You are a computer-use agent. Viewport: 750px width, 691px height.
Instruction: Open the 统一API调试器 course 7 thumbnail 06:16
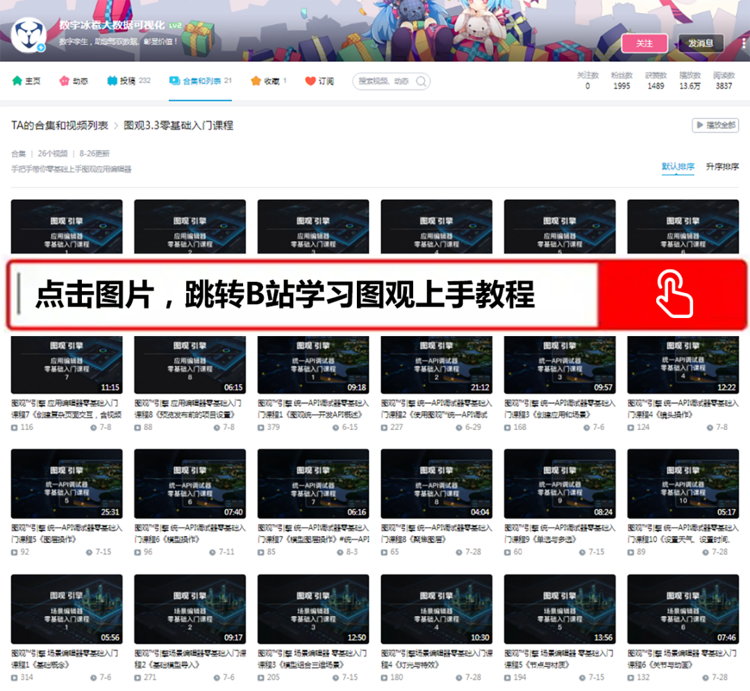(x=313, y=484)
